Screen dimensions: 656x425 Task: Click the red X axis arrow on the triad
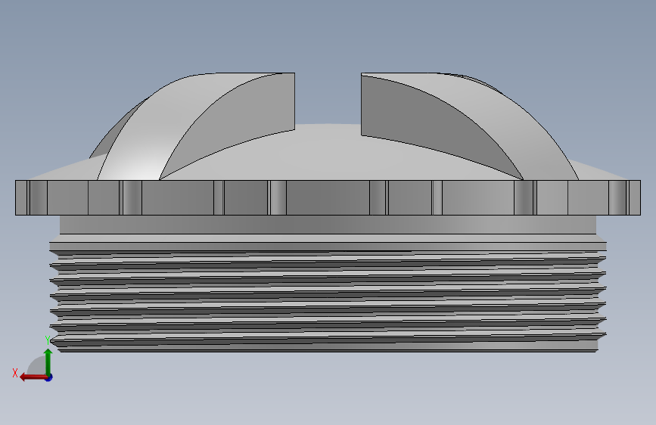pyautogui.click(x=33, y=377)
